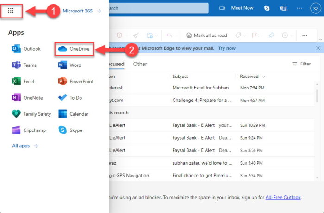Viewport: 324px width, 213px height.
Task: Open the Outlook header icon beside Skype
Action: (283, 8)
